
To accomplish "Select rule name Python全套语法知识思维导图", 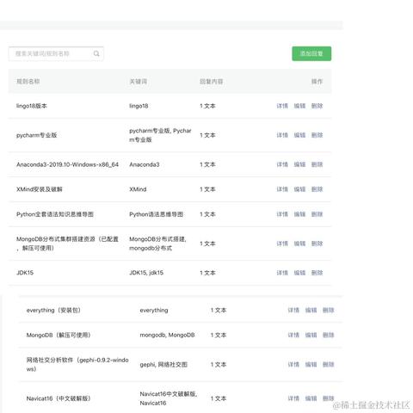I will coord(55,214).
